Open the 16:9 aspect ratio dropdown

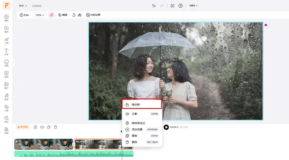[x=23, y=6]
